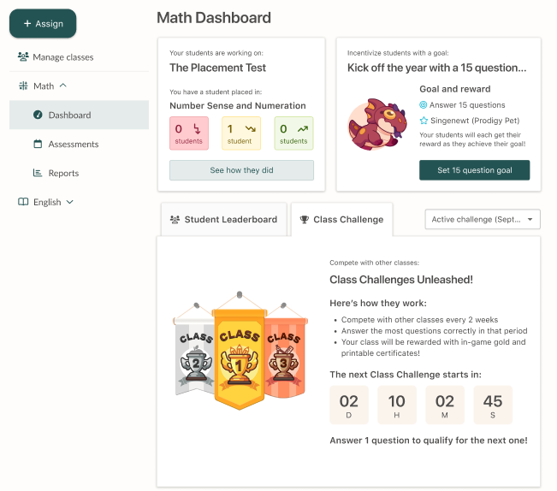Collapse the Math section chevron
The image size is (557, 491).
click(62, 86)
